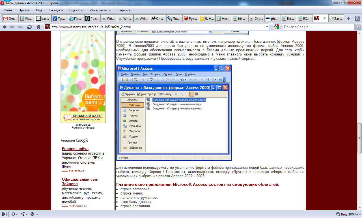Switch to the Заг... tab

pyautogui.click(x=336, y=19)
